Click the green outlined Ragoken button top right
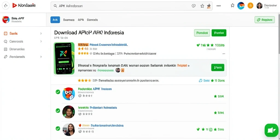Image resolution: width=280 pixels, height=140 pixels. click(265, 20)
